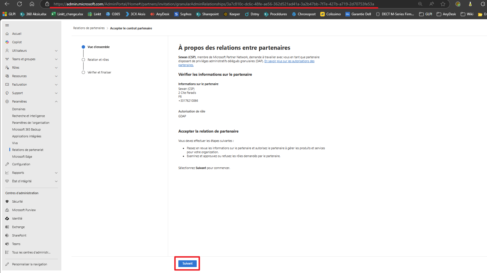Click the address bar URL field
This screenshot has height=273, width=487.
tap(214, 4)
